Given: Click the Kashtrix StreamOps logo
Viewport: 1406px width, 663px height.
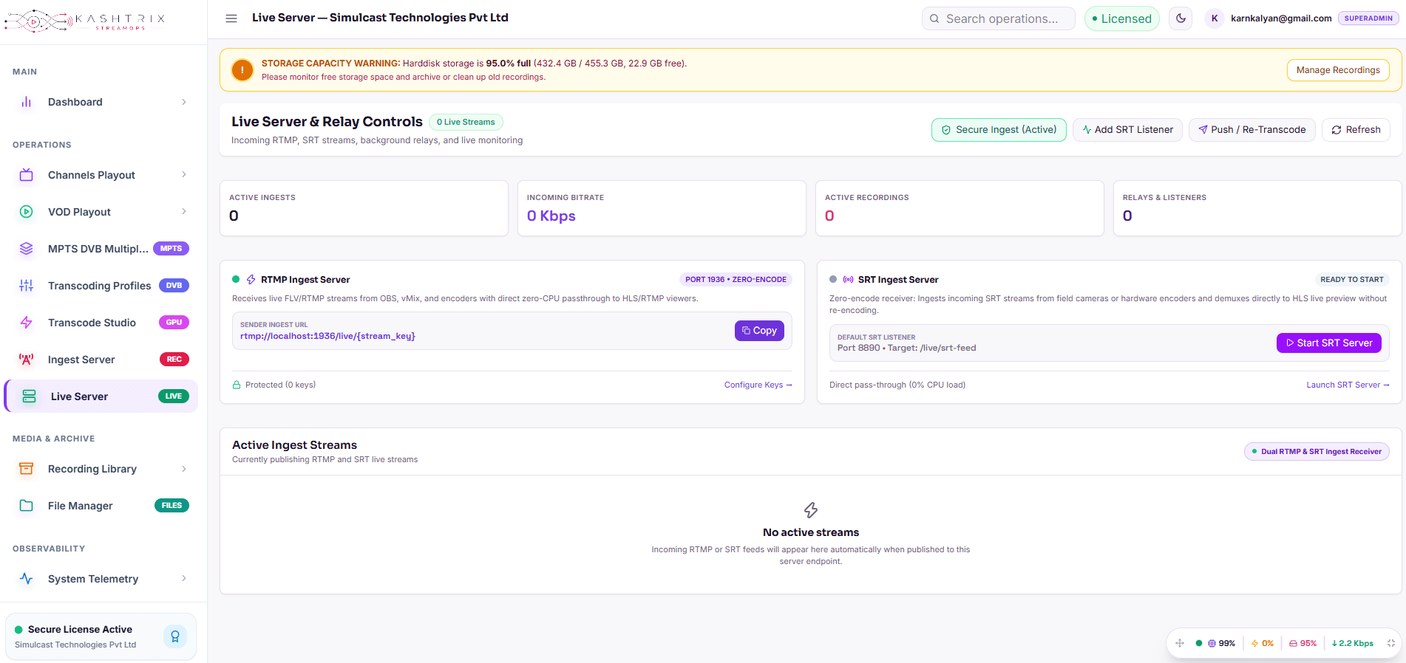Looking at the screenshot, I should [84, 21].
